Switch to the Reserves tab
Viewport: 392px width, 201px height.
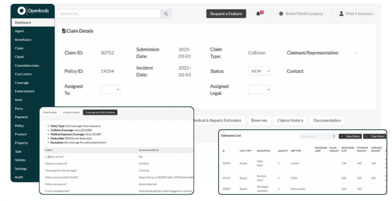coord(259,121)
